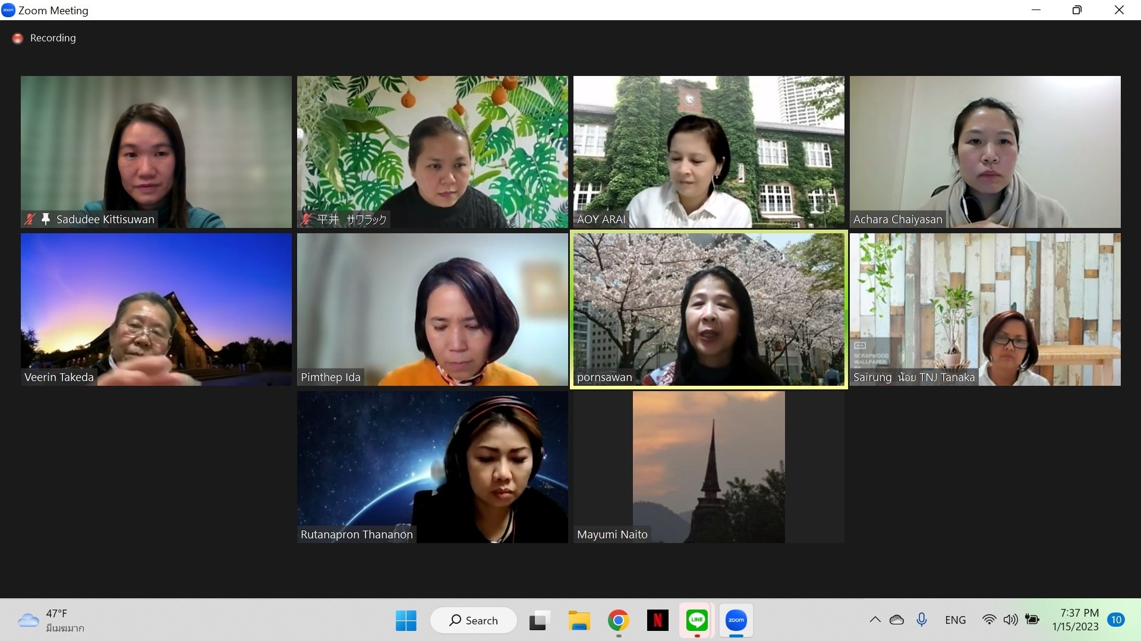
Task: Open LINE app in taskbar
Action: [696, 620]
